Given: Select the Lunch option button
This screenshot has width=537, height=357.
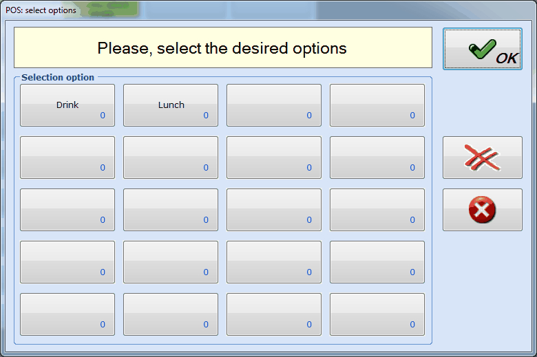Looking at the screenshot, I should pyautogui.click(x=171, y=105).
